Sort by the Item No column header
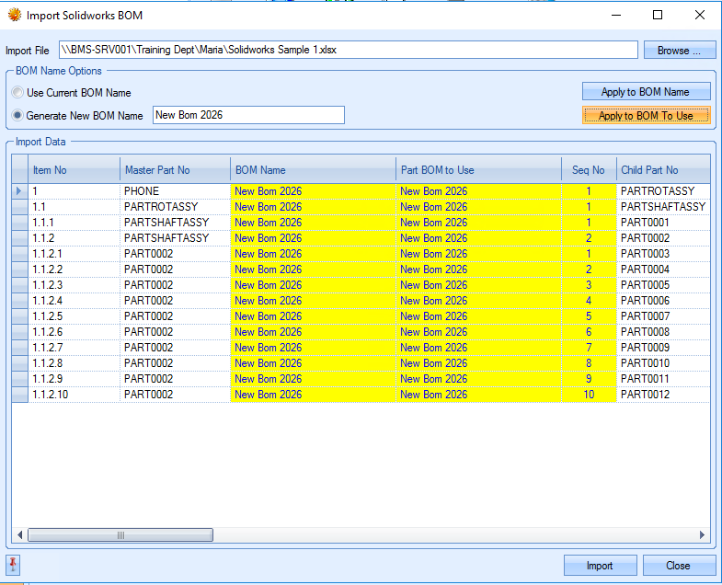Image resolution: width=722 pixels, height=585 pixels. (74, 170)
